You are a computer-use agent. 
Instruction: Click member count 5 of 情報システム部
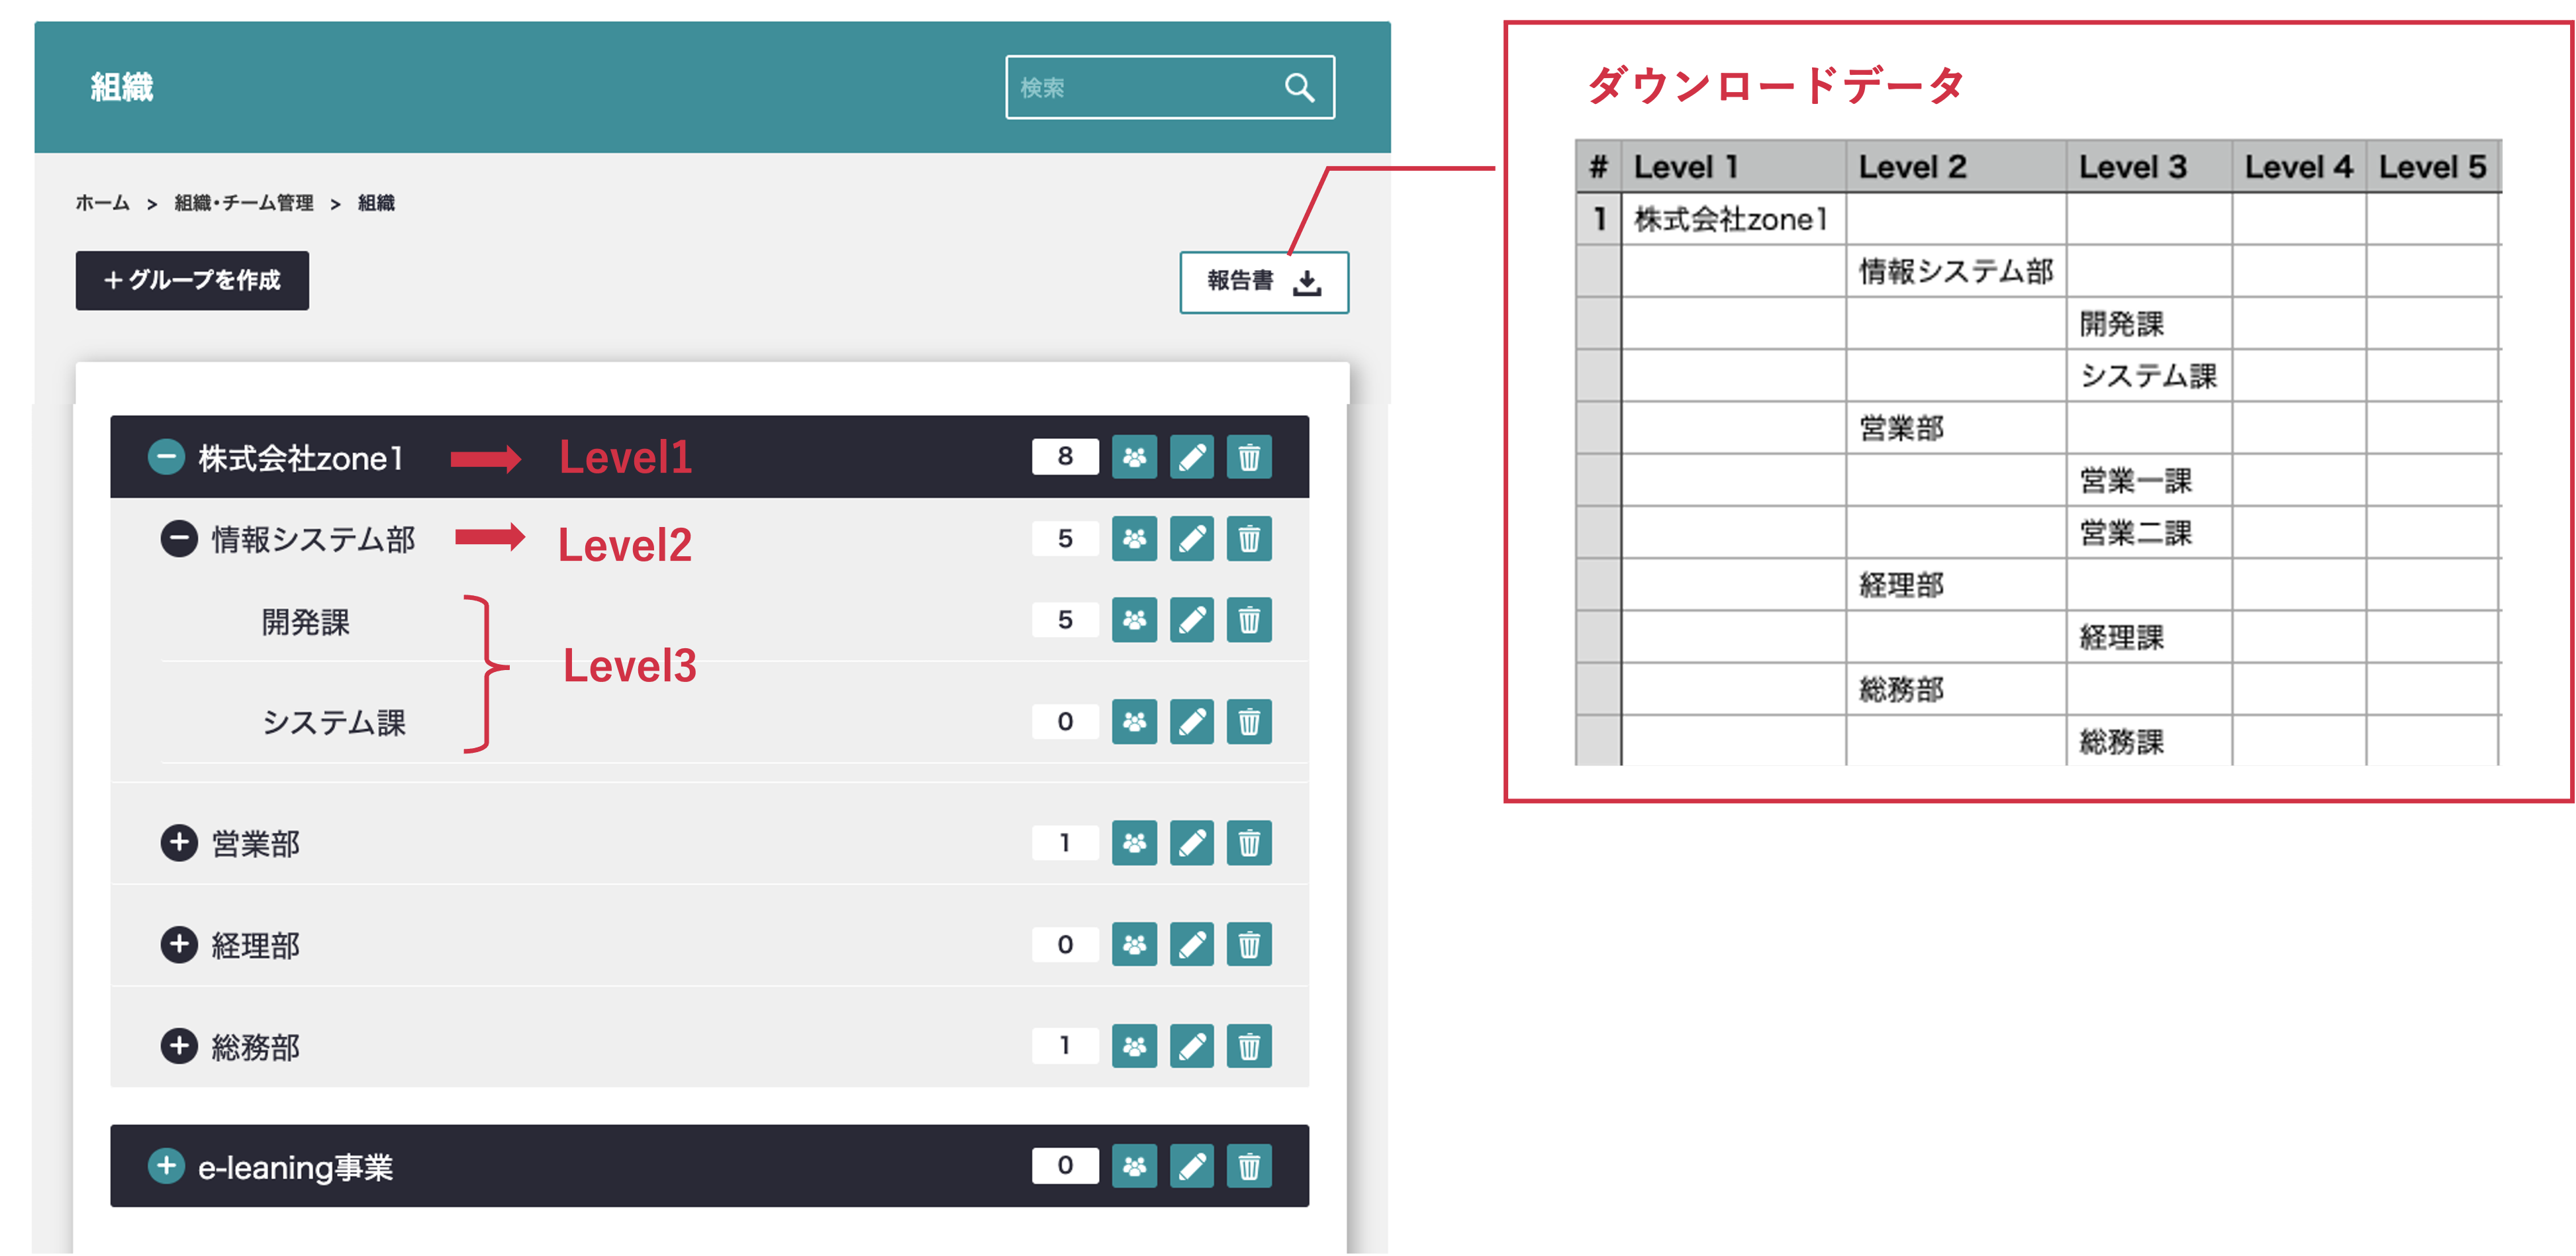coord(1065,539)
